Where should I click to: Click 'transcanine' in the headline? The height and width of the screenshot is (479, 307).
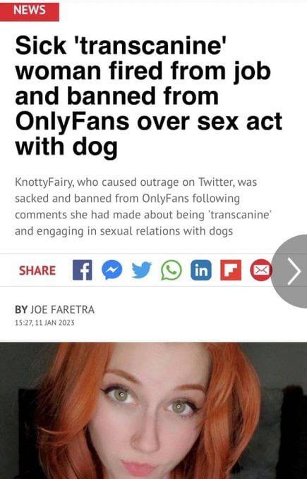point(150,46)
